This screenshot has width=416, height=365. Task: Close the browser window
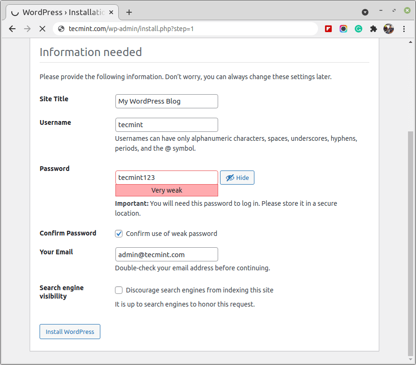pyautogui.click(x=407, y=10)
